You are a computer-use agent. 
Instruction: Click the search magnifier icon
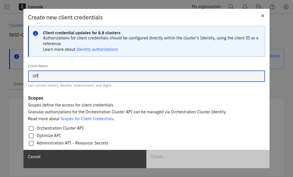(x=231, y=7)
